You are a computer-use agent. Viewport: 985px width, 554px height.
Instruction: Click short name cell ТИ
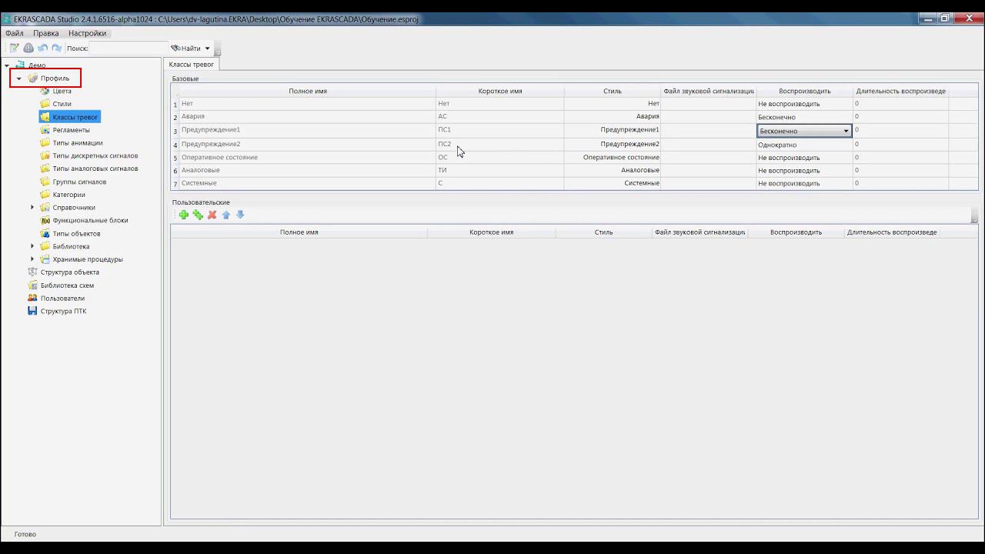(x=499, y=170)
